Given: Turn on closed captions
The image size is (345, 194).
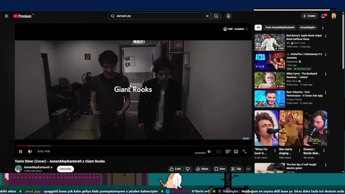Looking at the screenshot, I should [219, 151].
